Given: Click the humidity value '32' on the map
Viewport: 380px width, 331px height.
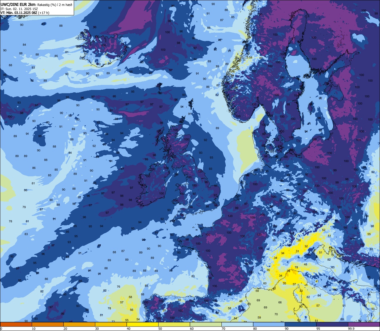Looking at the screenshot, I should click(x=306, y=246).
